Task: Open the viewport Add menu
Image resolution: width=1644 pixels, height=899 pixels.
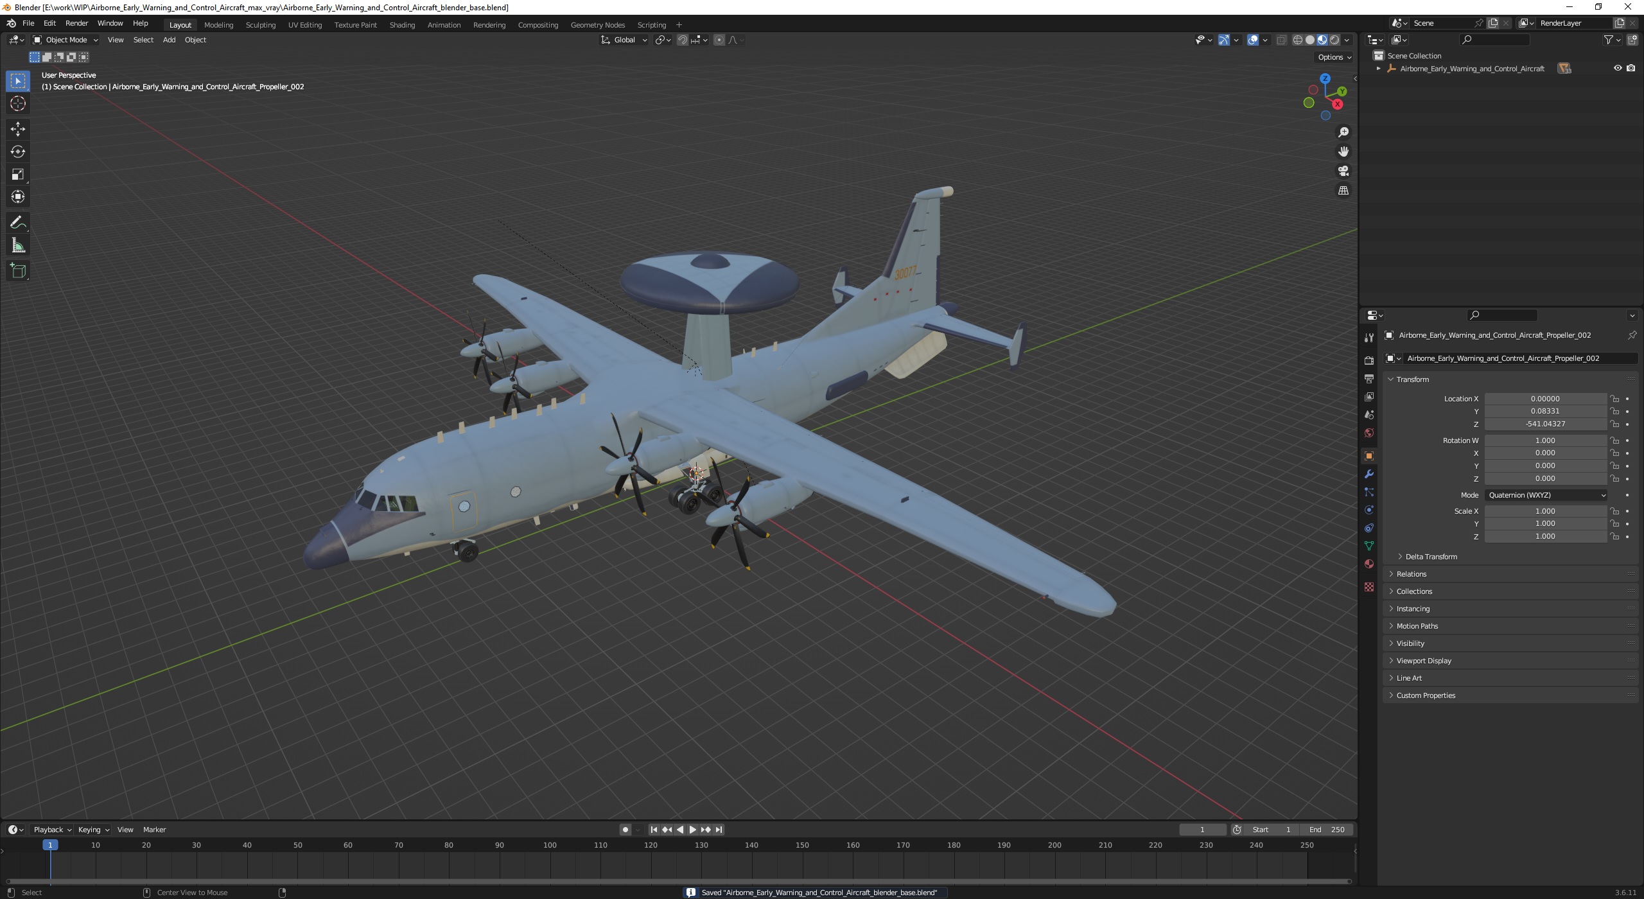Action: click(x=169, y=40)
